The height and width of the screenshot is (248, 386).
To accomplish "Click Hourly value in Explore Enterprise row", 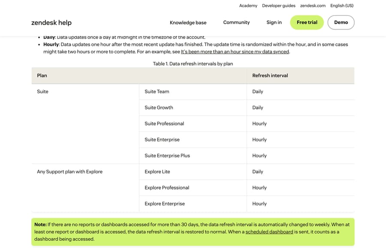I will point(259,204).
